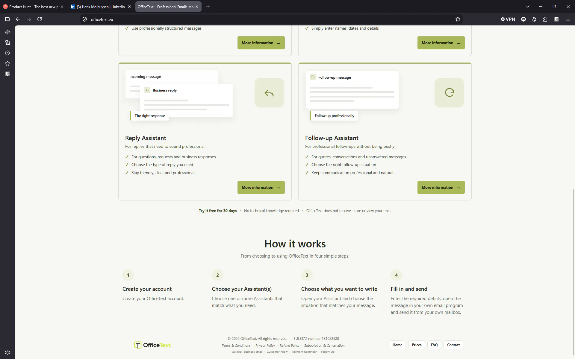This screenshot has height=359, width=575.
Task: Open the Follow-Up guide link
Action: [328, 352]
